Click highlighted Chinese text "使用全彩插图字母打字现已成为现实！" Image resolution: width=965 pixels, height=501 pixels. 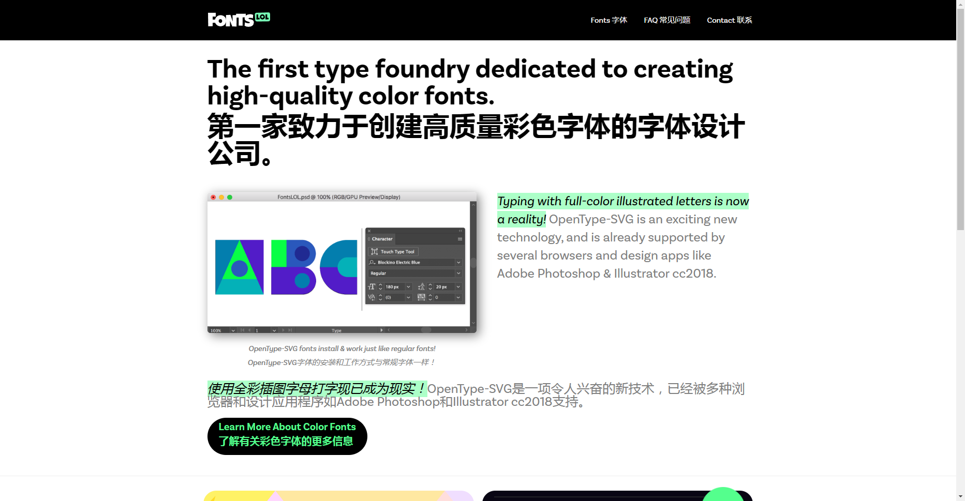317,388
